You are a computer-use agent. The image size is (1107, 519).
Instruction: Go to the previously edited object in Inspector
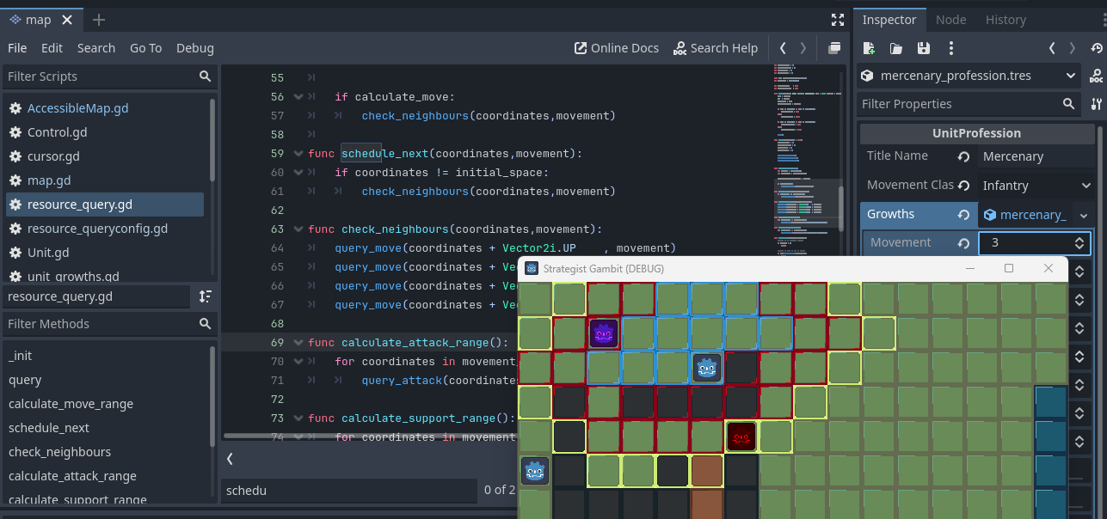1052,48
